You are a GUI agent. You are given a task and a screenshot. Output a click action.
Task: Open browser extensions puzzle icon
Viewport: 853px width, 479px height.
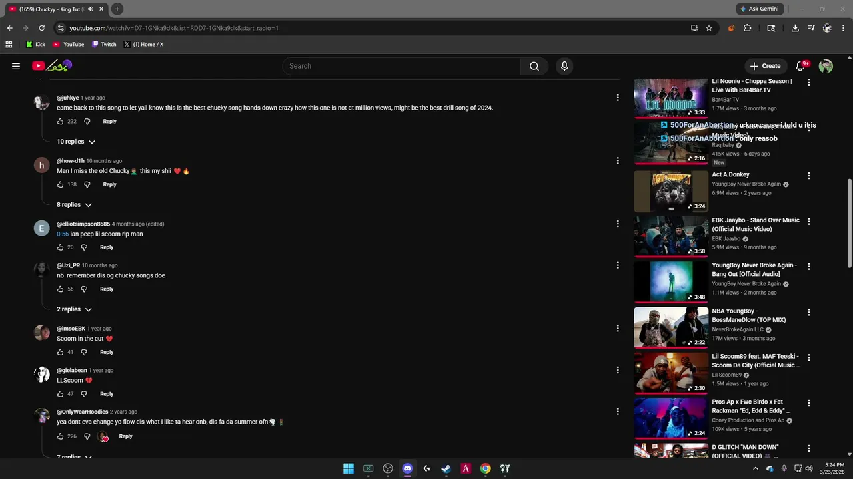747,28
